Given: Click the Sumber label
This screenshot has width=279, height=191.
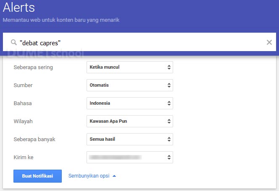Looking at the screenshot, I should click(23, 85).
